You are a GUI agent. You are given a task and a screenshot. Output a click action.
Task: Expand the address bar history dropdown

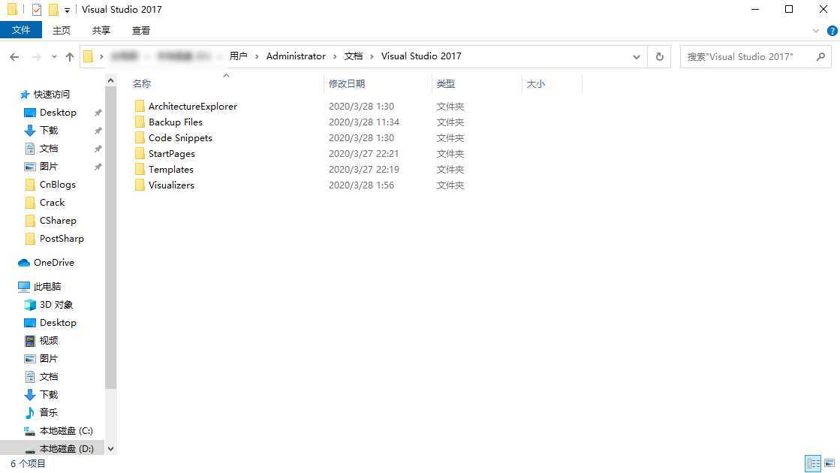tap(636, 57)
